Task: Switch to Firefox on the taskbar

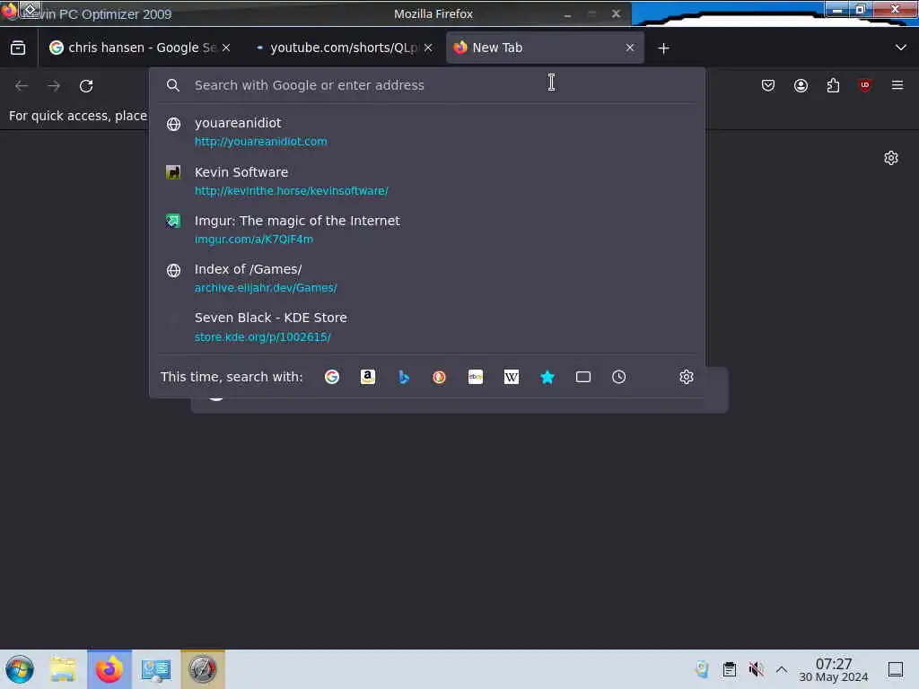Action: (x=109, y=669)
